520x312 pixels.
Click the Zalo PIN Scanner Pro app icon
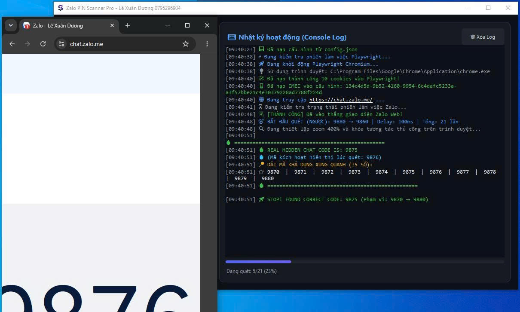pos(61,8)
